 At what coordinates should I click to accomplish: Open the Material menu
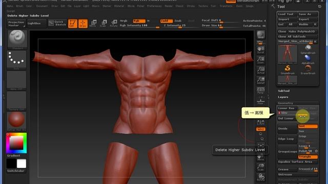[x=119, y=6]
